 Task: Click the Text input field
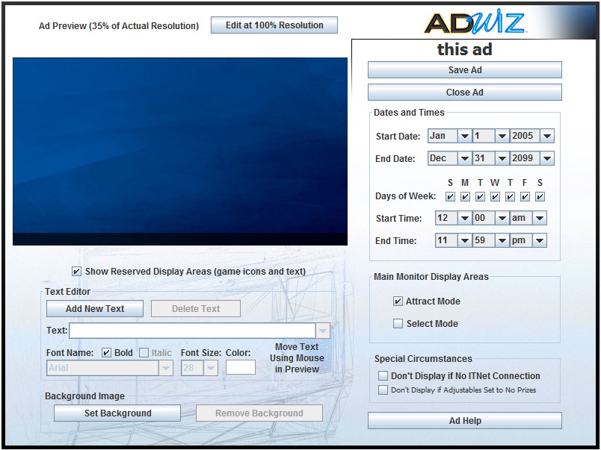(192, 331)
